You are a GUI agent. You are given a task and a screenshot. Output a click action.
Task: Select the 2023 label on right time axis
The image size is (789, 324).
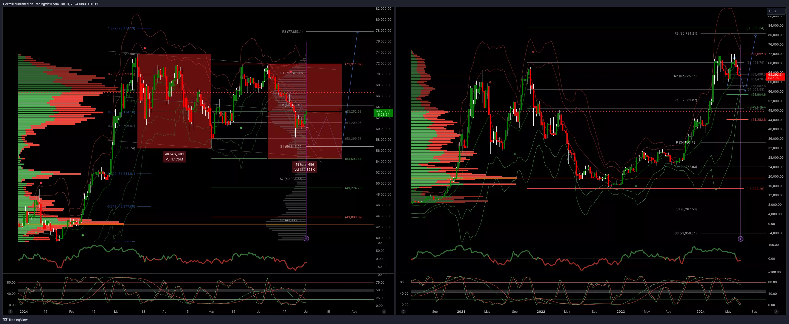pyautogui.click(x=621, y=311)
